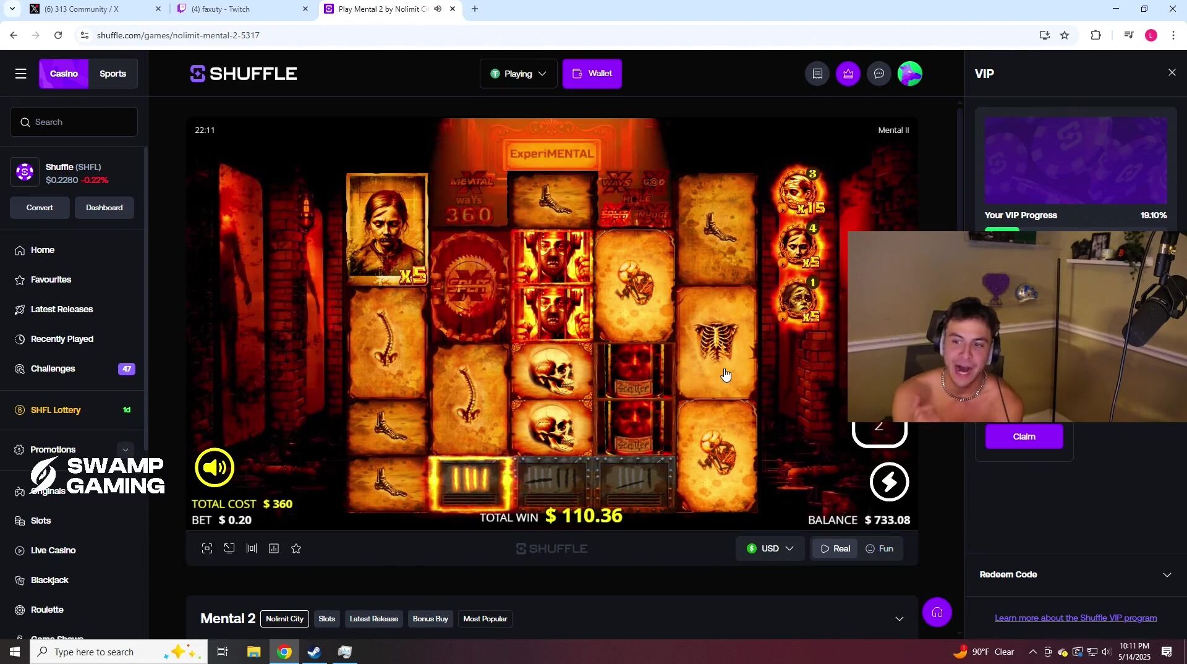This screenshot has width=1187, height=664.
Task: Select the Sports toggle
Action: pyautogui.click(x=113, y=74)
